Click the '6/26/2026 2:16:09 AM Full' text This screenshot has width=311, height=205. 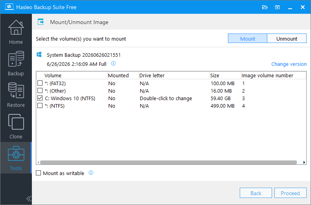point(76,64)
